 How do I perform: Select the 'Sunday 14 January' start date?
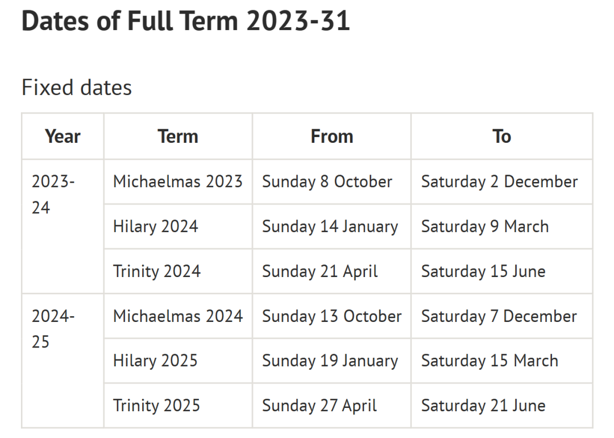point(330,226)
